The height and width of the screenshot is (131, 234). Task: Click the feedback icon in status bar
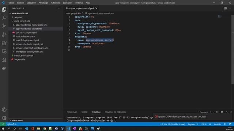[225, 124]
